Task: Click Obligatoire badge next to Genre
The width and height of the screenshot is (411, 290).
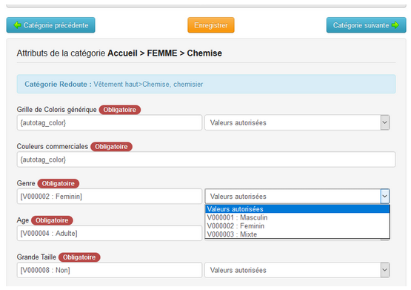Action: [x=59, y=183]
